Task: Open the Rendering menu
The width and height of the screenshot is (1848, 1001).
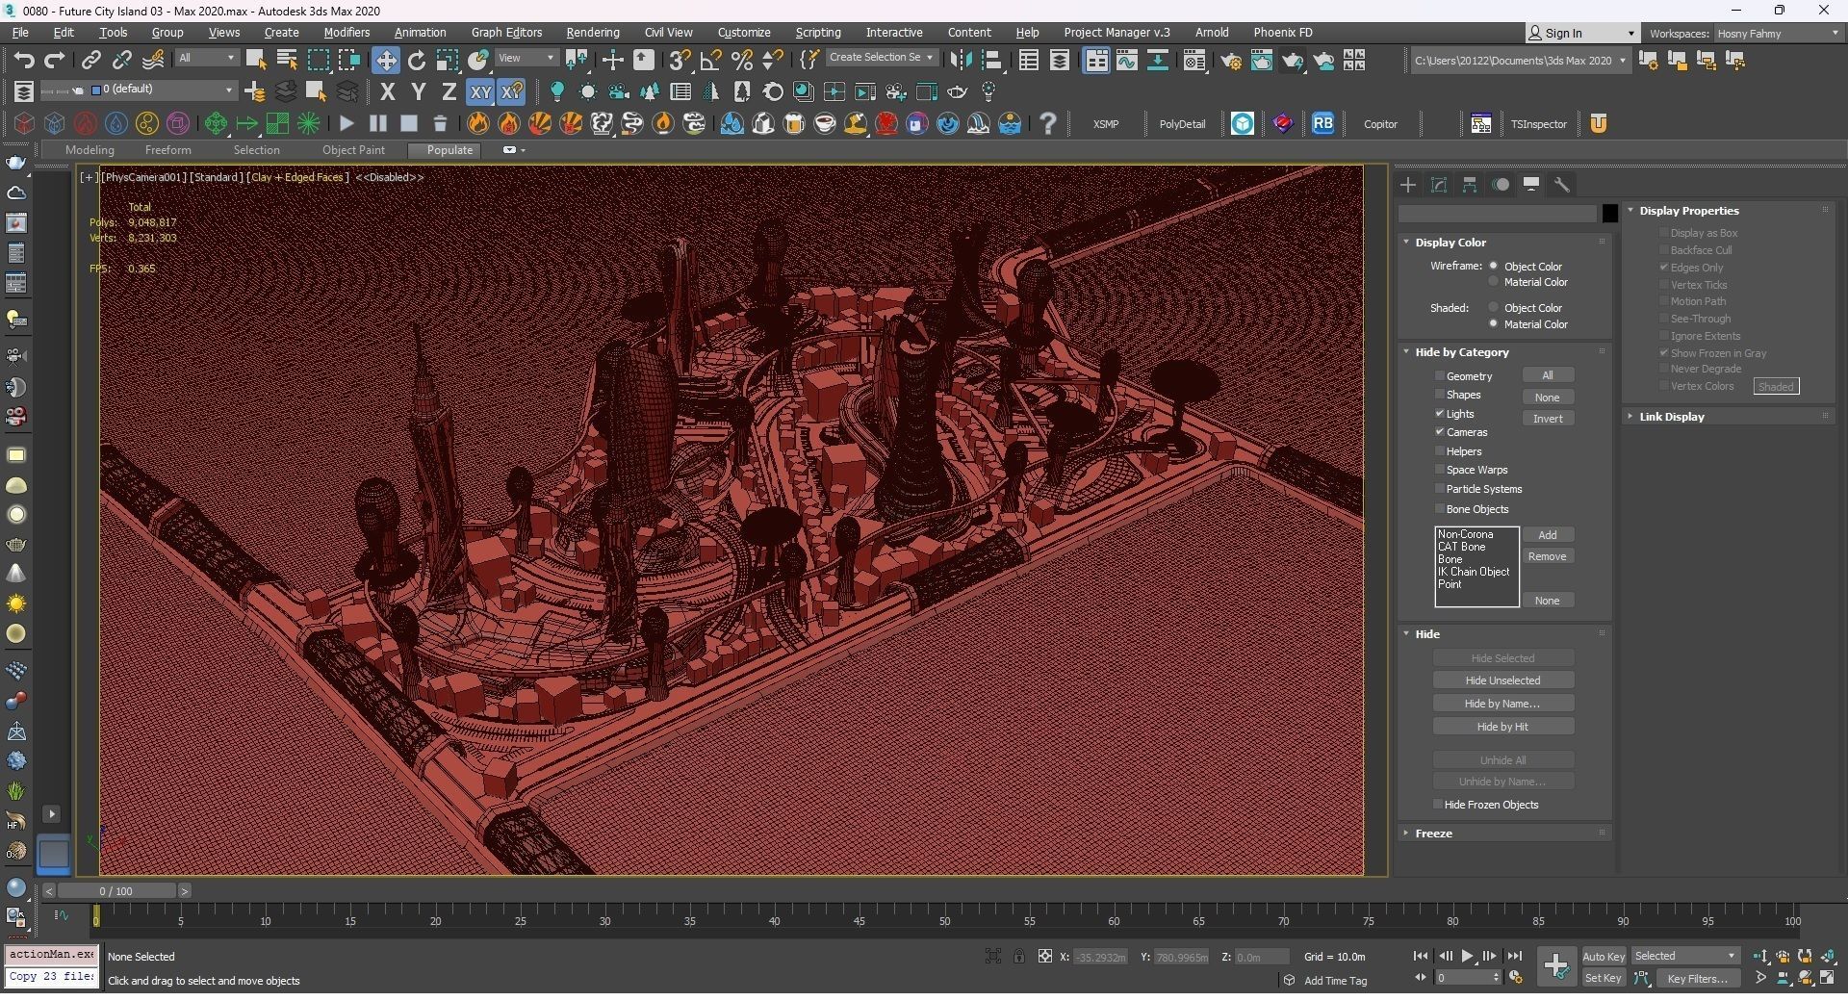Action: pos(592,33)
